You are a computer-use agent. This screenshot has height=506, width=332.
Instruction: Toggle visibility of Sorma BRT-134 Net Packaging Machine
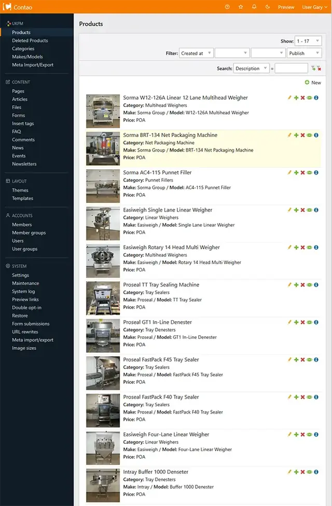tap(309, 135)
